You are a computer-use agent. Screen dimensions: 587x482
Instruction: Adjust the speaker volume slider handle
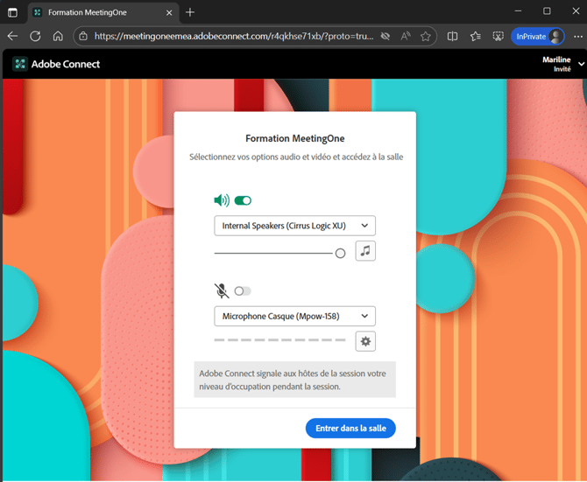tap(340, 254)
